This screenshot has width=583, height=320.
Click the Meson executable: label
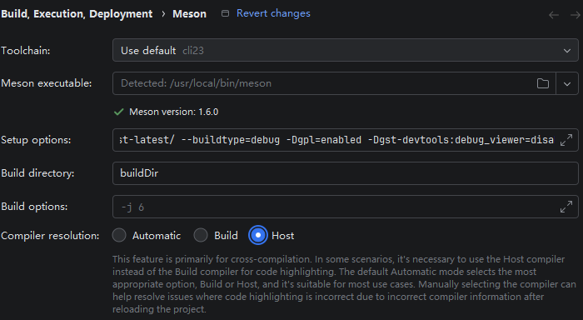pyautogui.click(x=47, y=83)
